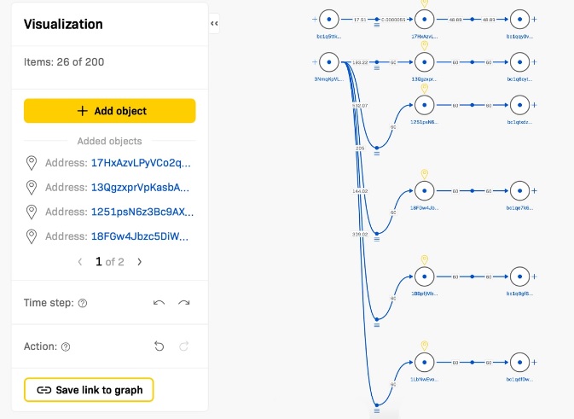Open the Action help question mark icon
Viewport: 574px width, 419px height.
pos(66,346)
